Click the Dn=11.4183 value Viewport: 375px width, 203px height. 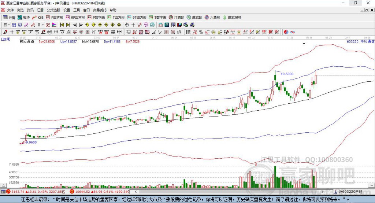click(112, 41)
